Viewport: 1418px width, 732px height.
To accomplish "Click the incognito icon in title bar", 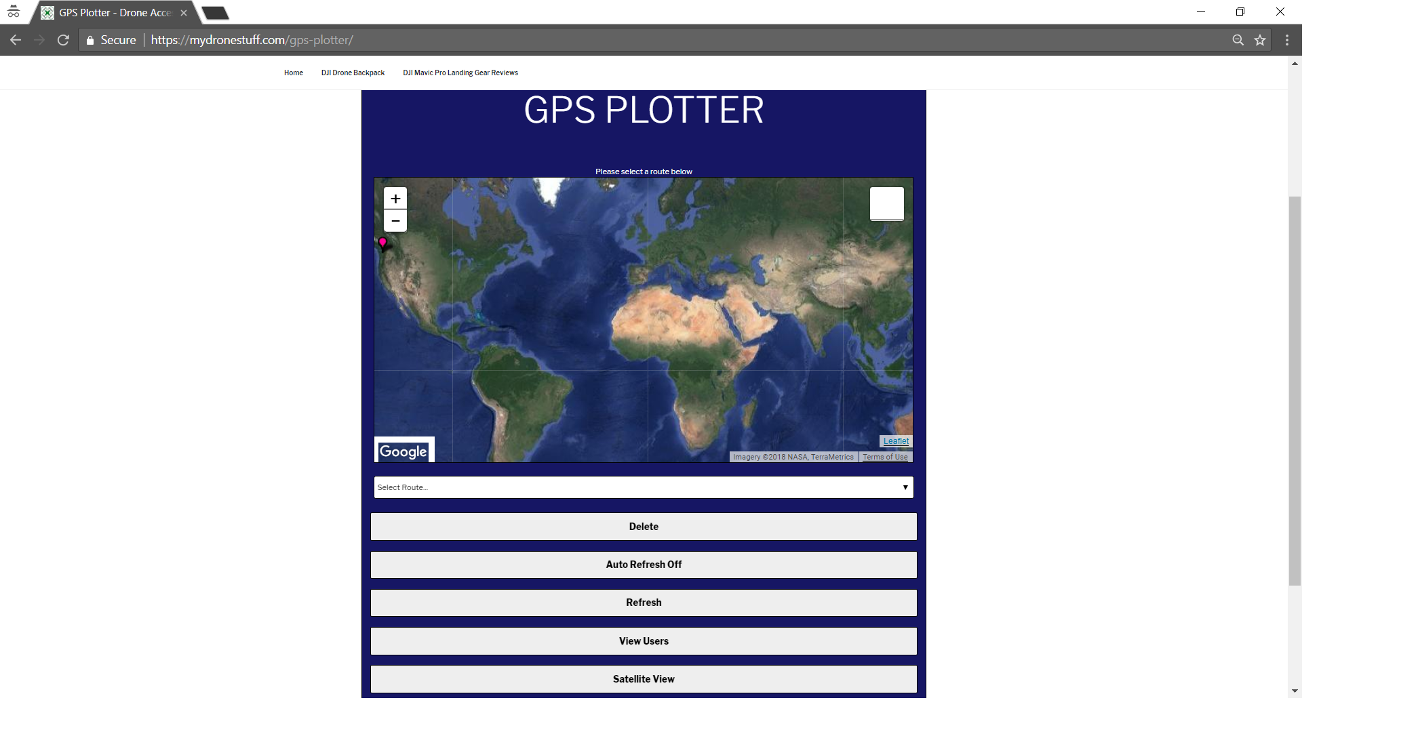I will tap(14, 12).
